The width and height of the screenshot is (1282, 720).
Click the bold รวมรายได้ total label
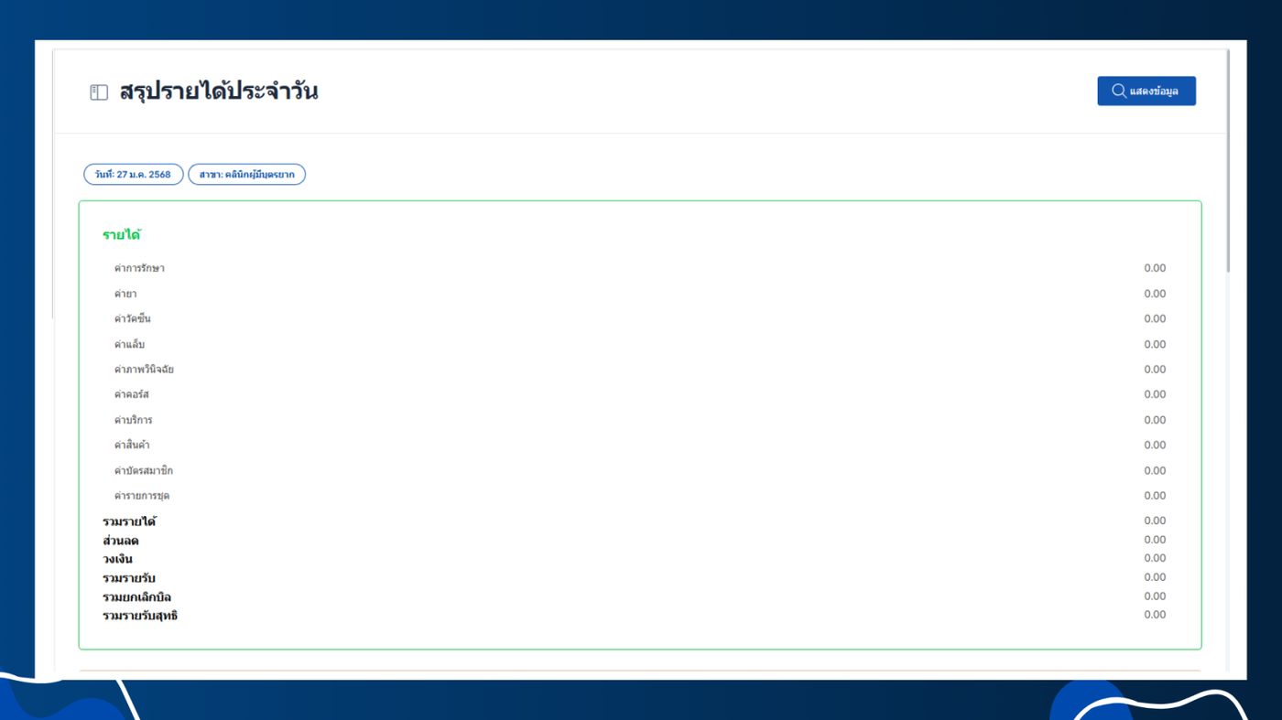129,521
